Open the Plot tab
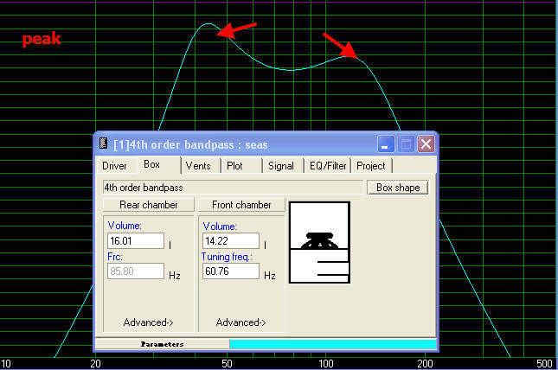 point(234,166)
